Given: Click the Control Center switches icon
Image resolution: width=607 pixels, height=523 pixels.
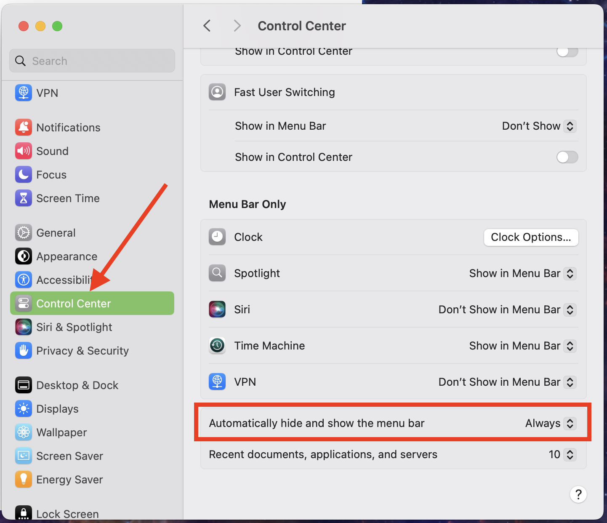Looking at the screenshot, I should point(24,303).
